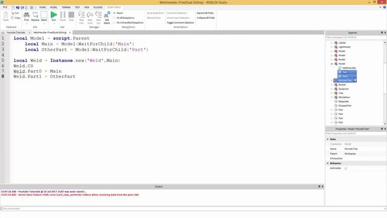Click the Add Watch icon
The image size is (387, 218).
[x=107, y=15]
